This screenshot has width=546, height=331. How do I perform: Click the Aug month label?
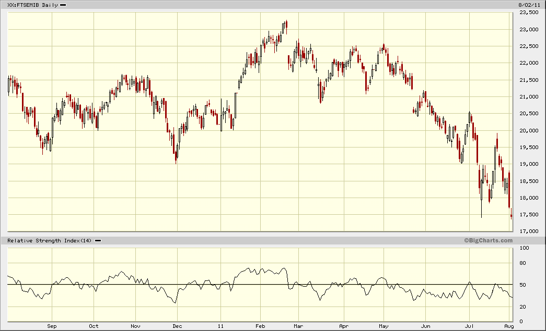(509, 326)
